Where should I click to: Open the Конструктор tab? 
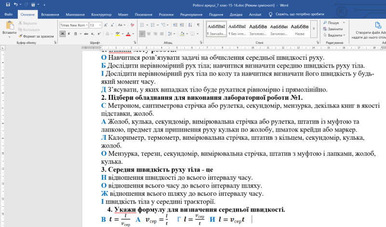pos(101,14)
